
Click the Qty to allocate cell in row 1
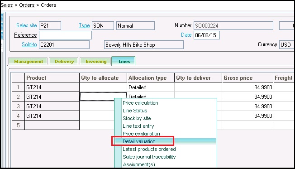point(103,87)
